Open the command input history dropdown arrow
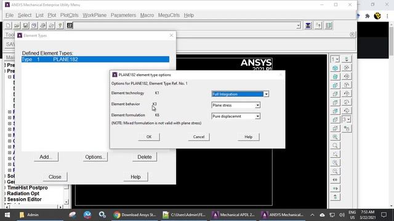This screenshot has width=394, height=221. (298, 26)
